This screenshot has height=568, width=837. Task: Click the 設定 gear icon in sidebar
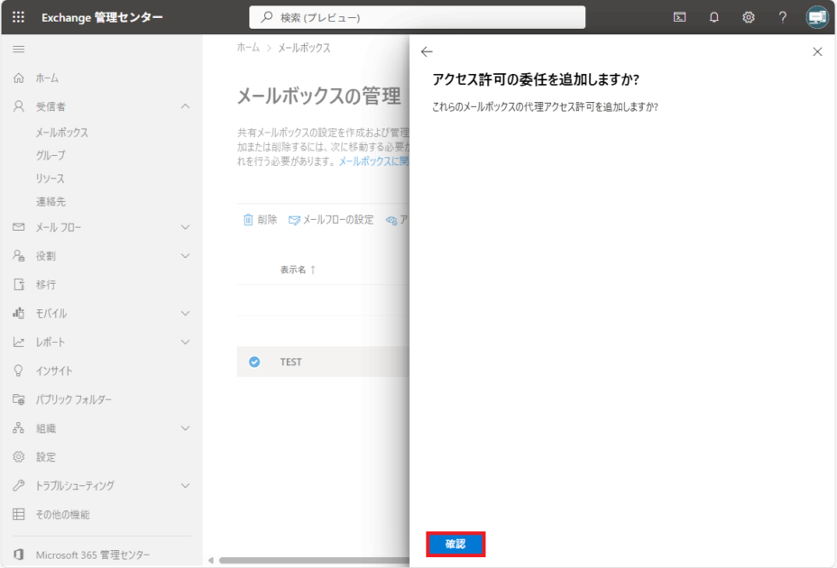pos(19,457)
